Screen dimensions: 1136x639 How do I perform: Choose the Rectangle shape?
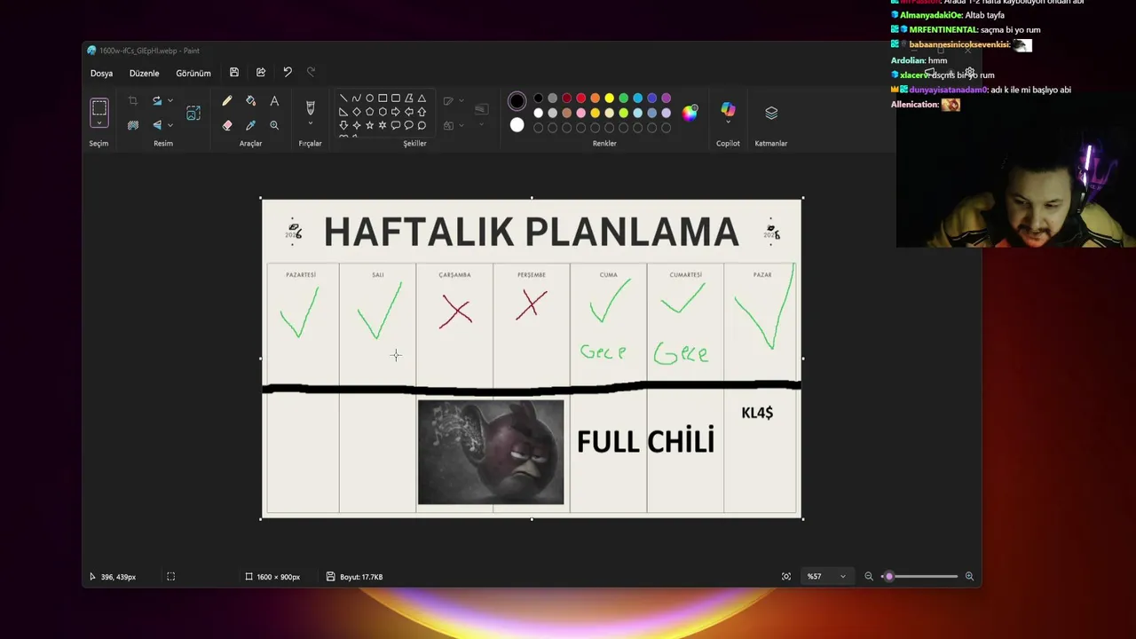(383, 98)
